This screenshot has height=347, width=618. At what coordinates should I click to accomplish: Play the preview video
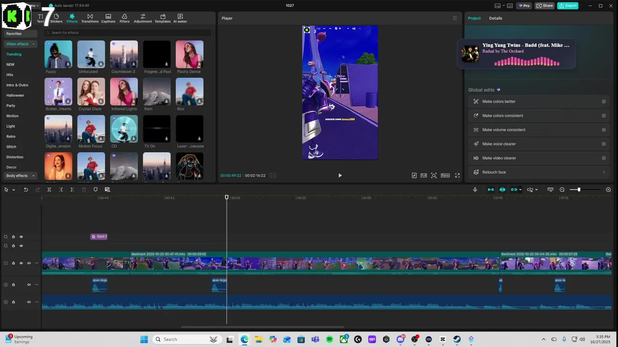click(340, 175)
